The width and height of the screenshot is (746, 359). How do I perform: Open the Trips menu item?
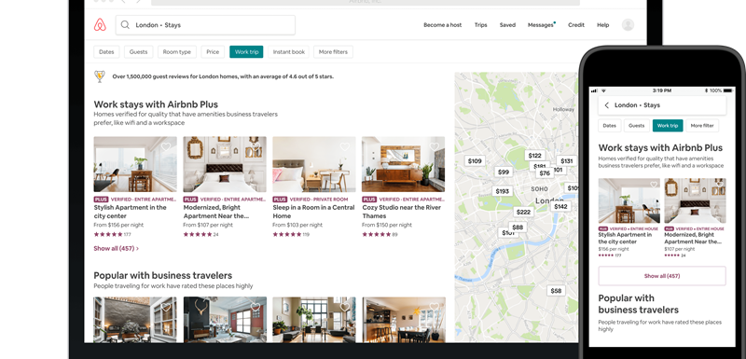click(480, 25)
